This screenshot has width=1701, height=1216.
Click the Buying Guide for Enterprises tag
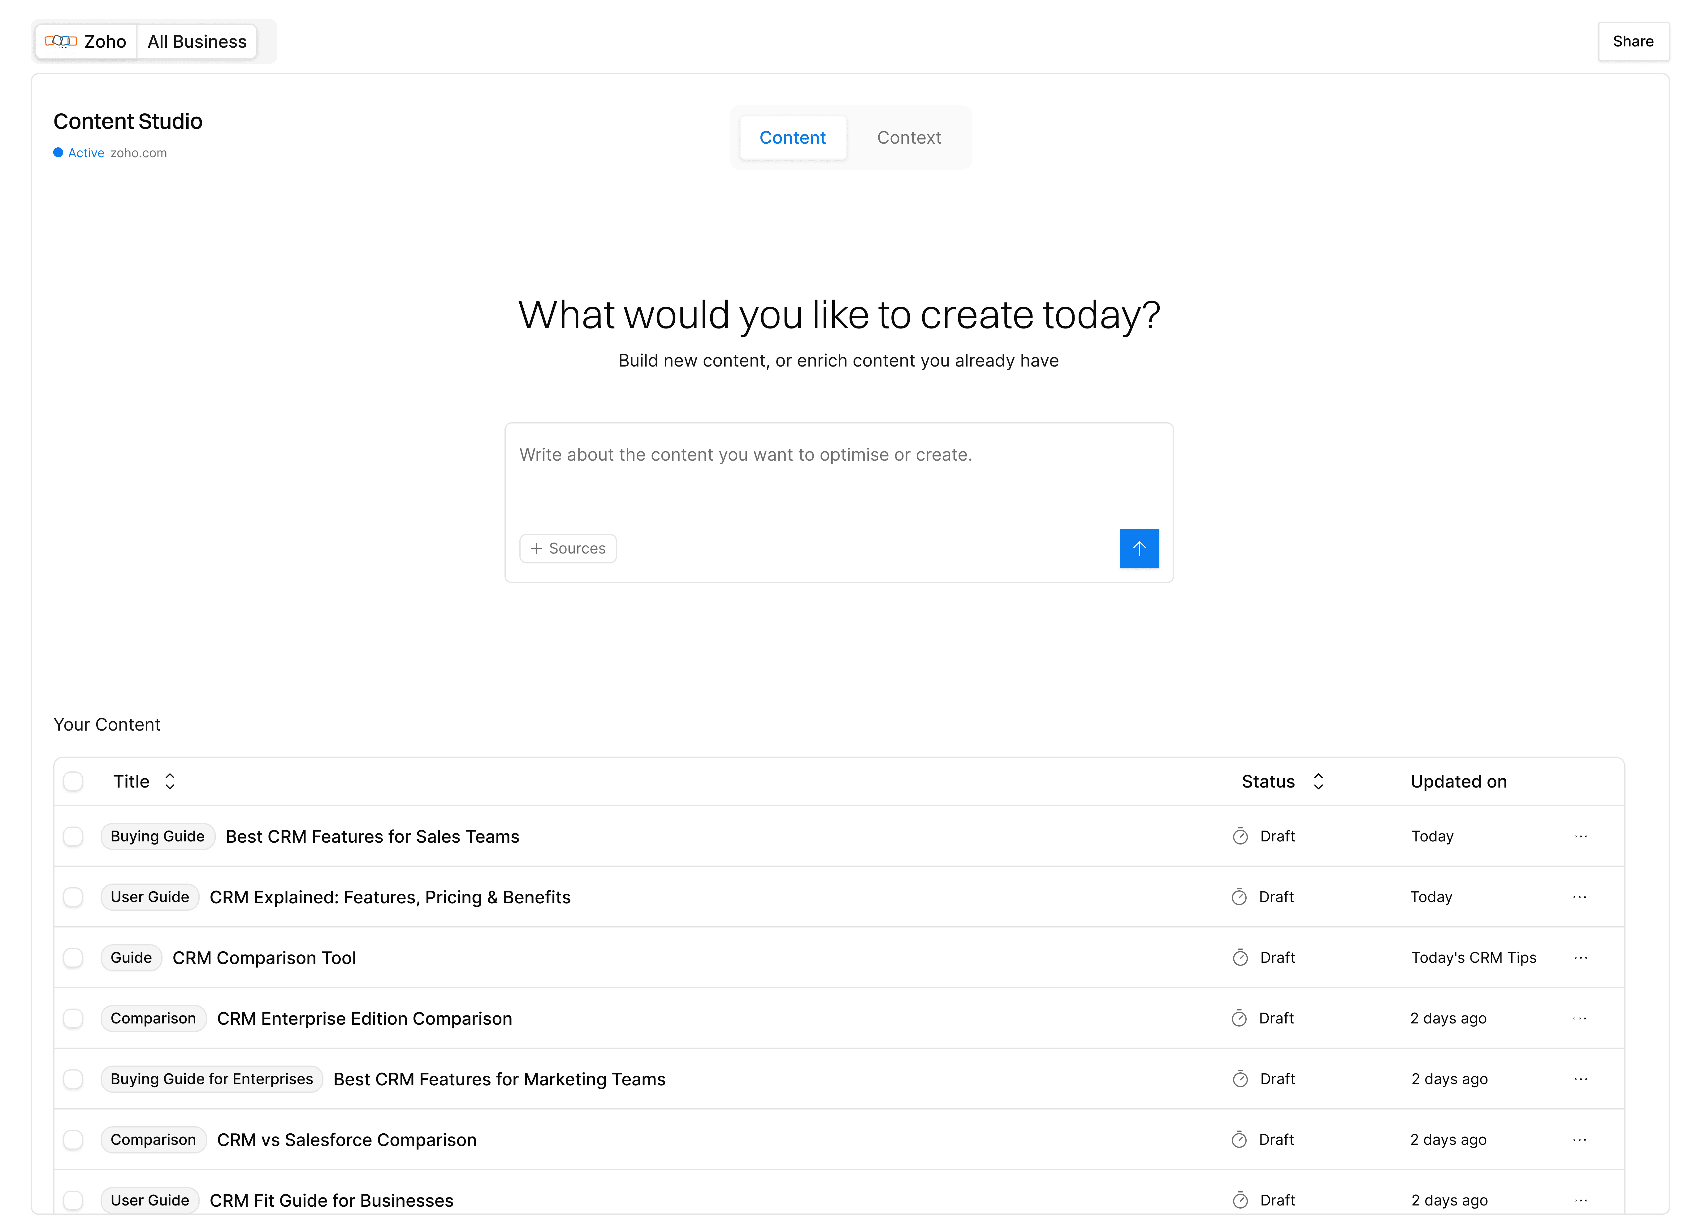(212, 1079)
